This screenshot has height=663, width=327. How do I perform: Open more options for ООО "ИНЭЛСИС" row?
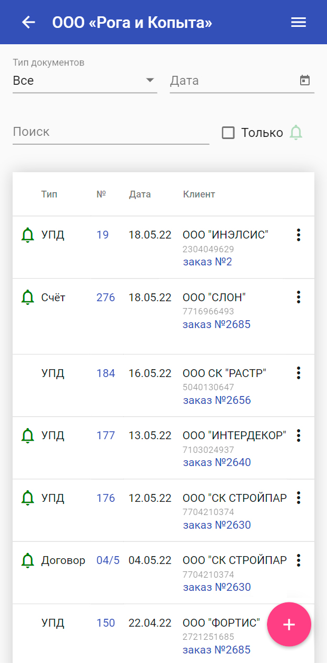pyautogui.click(x=299, y=235)
